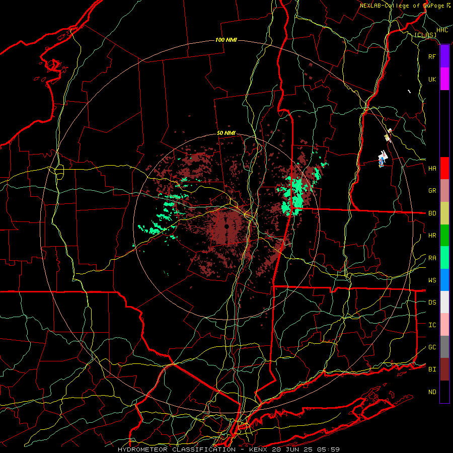This screenshot has width=453, height=453.
Task: Select the IC light pink legend swatch
Action: click(x=444, y=325)
